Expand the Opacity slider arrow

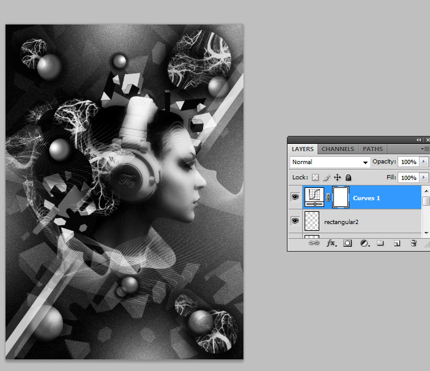[x=423, y=162]
